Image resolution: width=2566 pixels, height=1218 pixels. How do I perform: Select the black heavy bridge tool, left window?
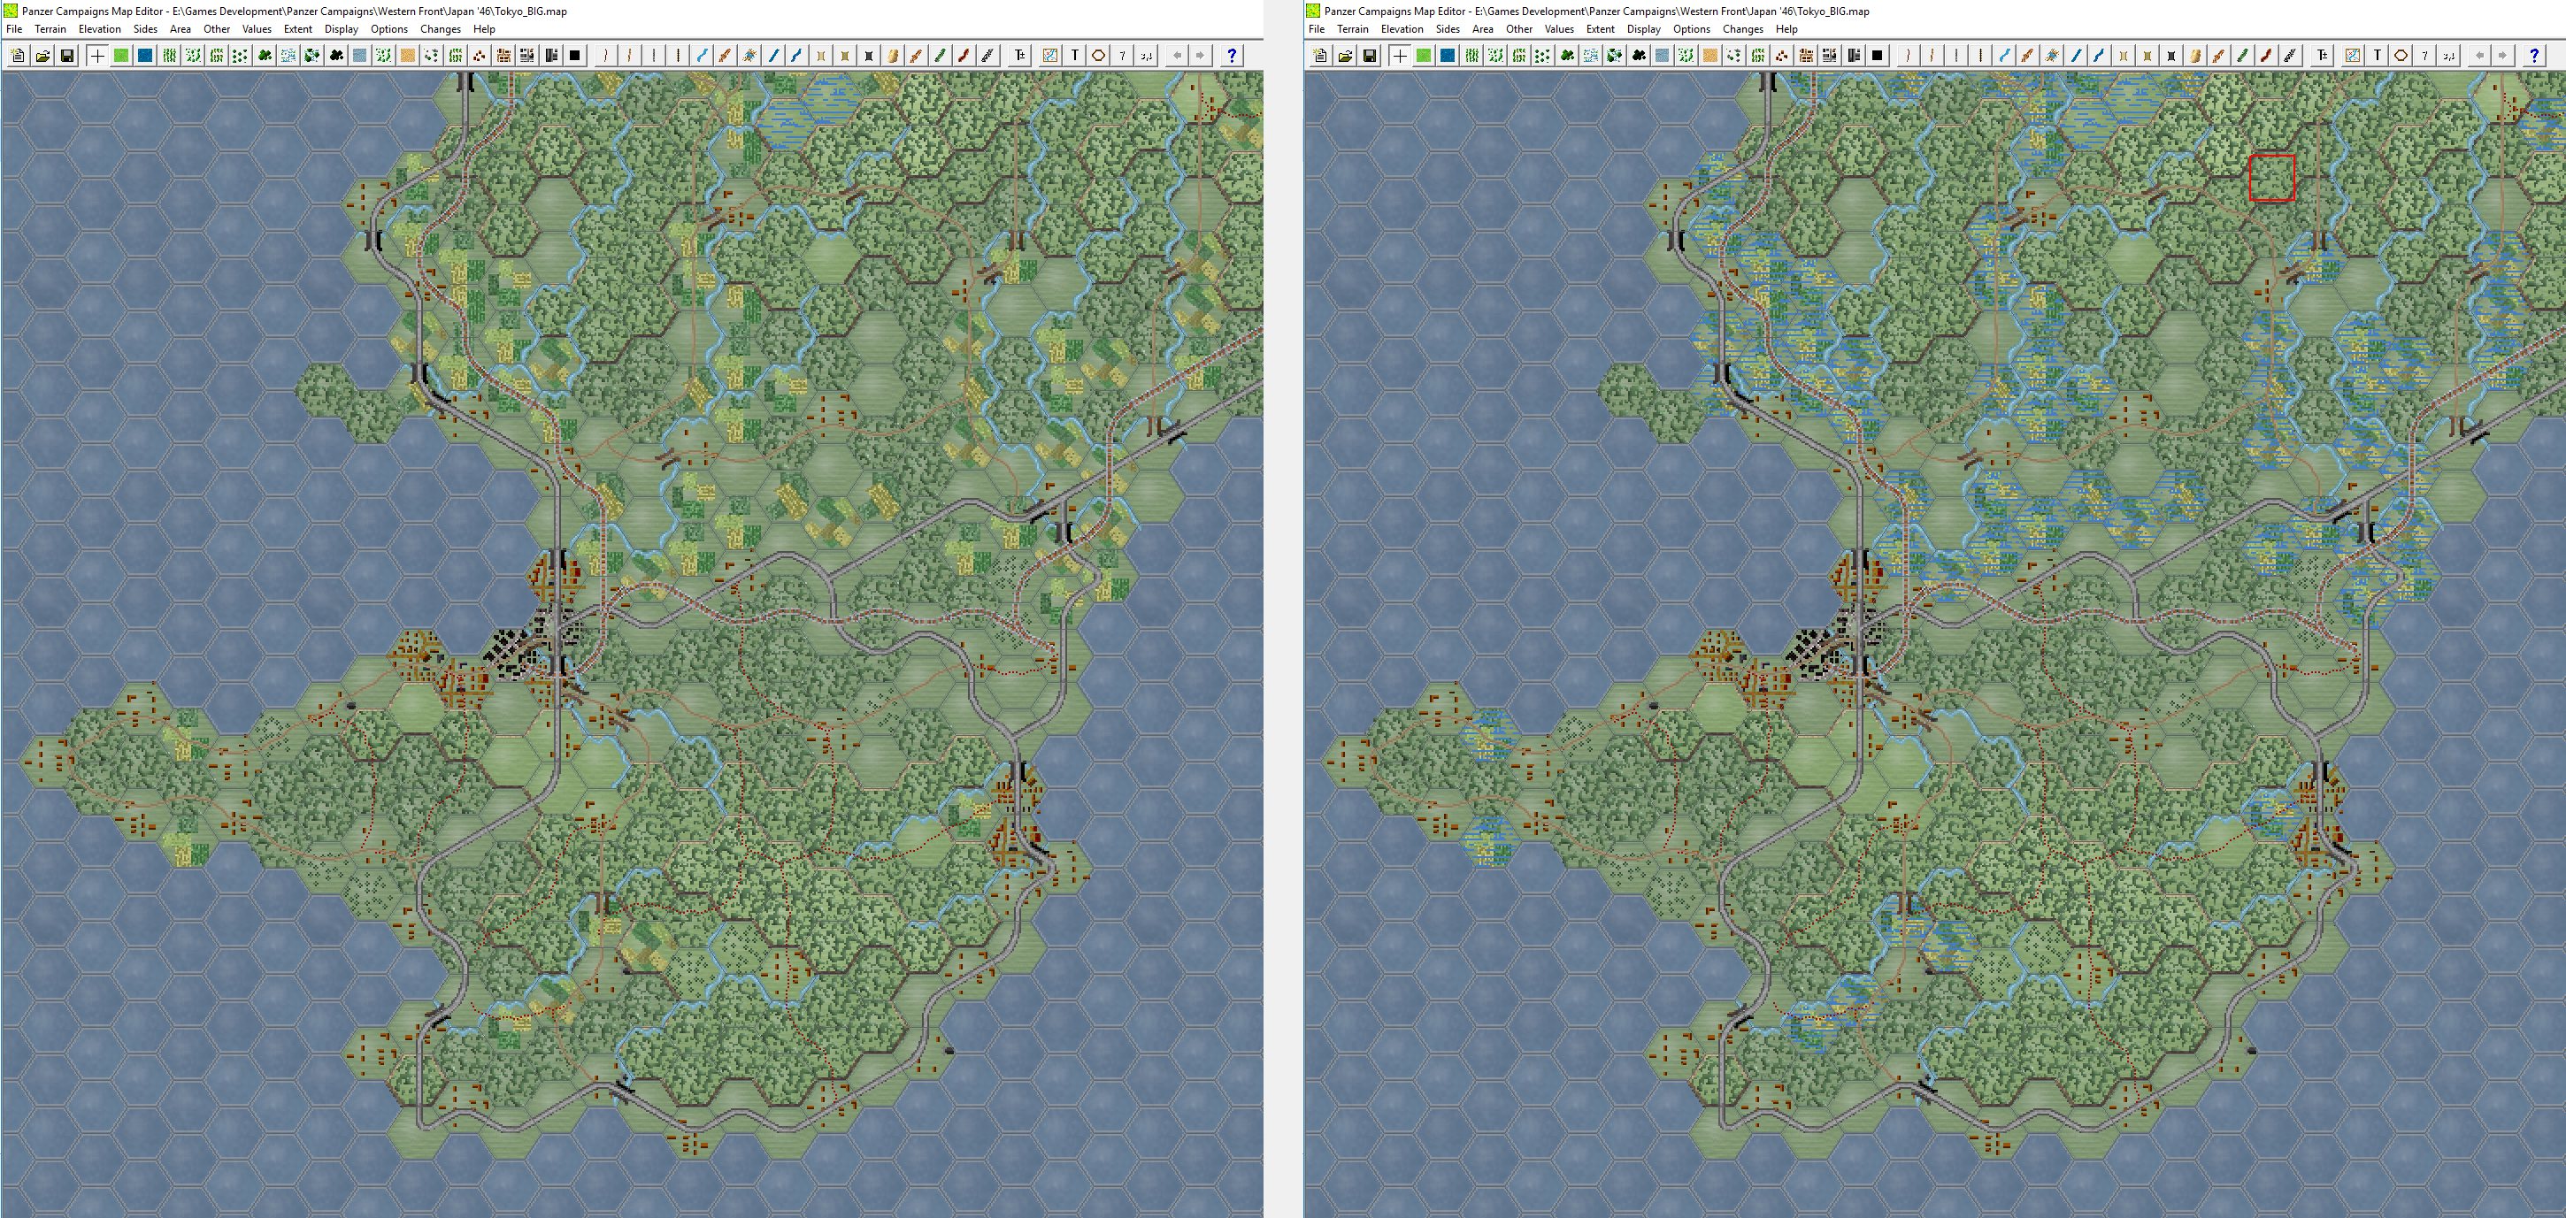(870, 56)
